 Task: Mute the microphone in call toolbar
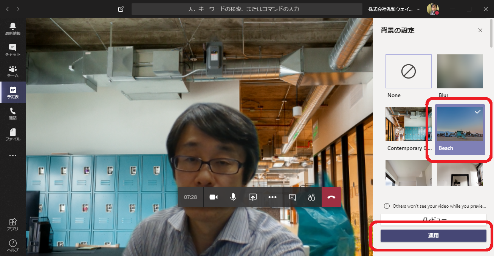tap(233, 197)
